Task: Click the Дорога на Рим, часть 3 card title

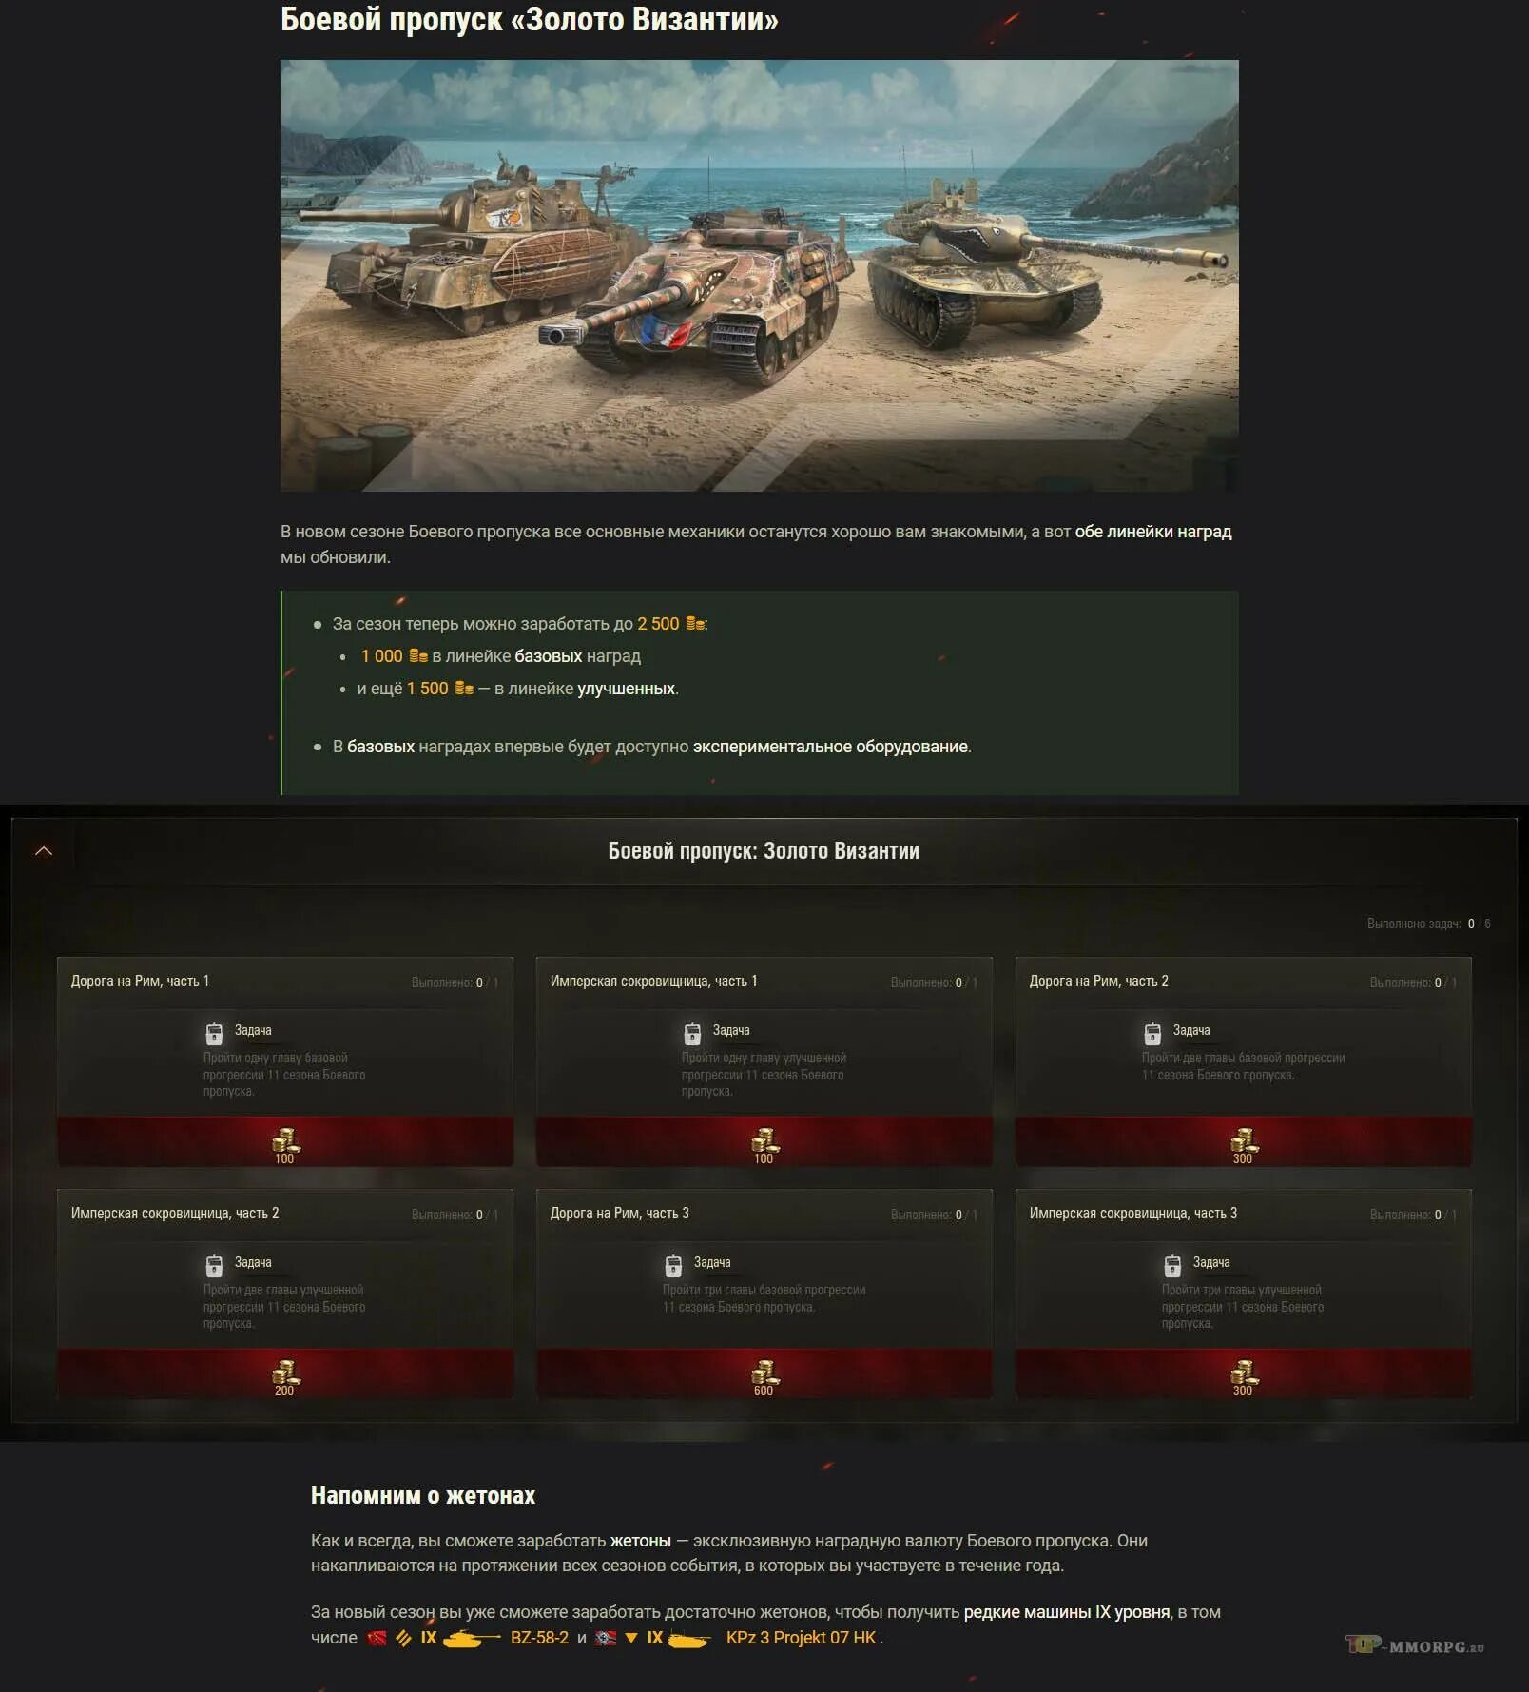Action: (619, 1213)
